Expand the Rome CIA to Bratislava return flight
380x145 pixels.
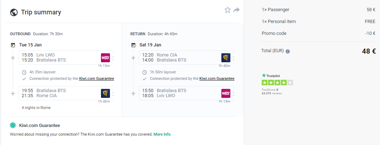click(233, 58)
